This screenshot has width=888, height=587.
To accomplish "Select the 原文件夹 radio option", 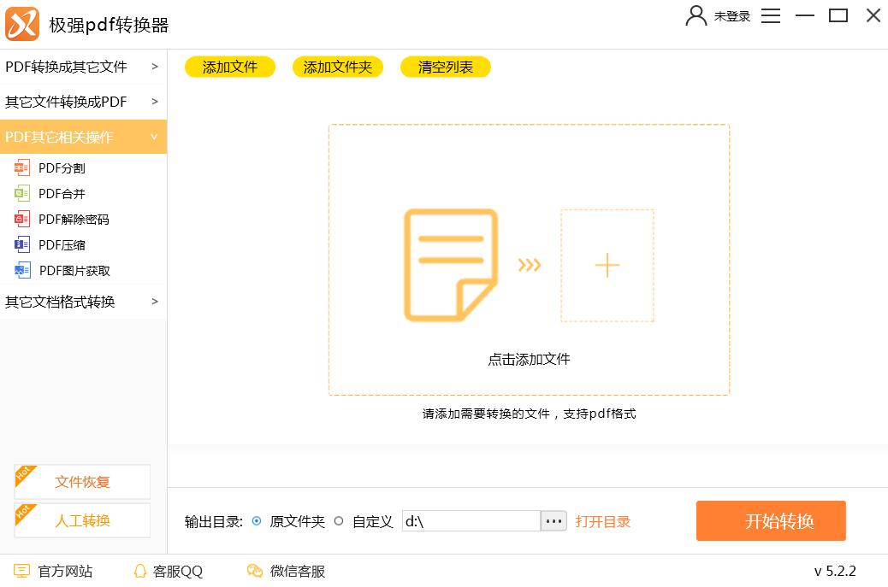I will [257, 521].
